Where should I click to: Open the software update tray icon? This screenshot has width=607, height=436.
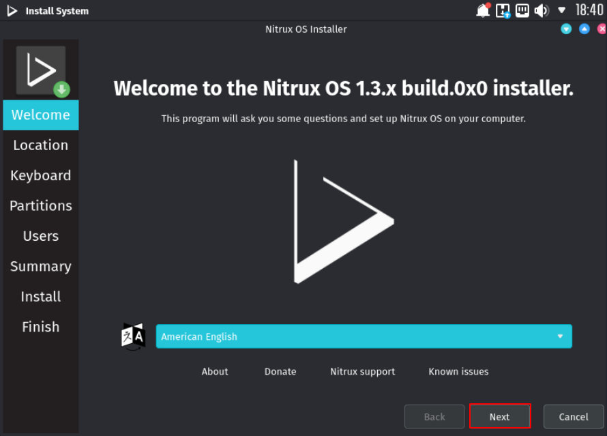click(x=503, y=10)
